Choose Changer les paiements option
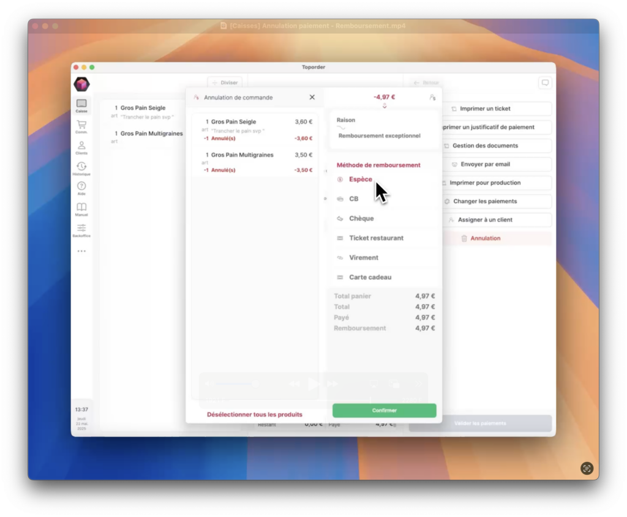 point(485,201)
